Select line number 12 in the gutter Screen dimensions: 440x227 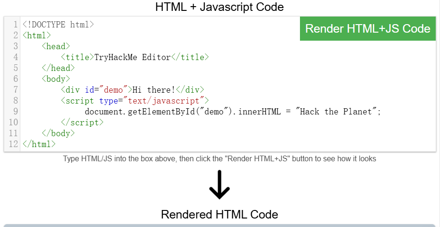[13, 144]
